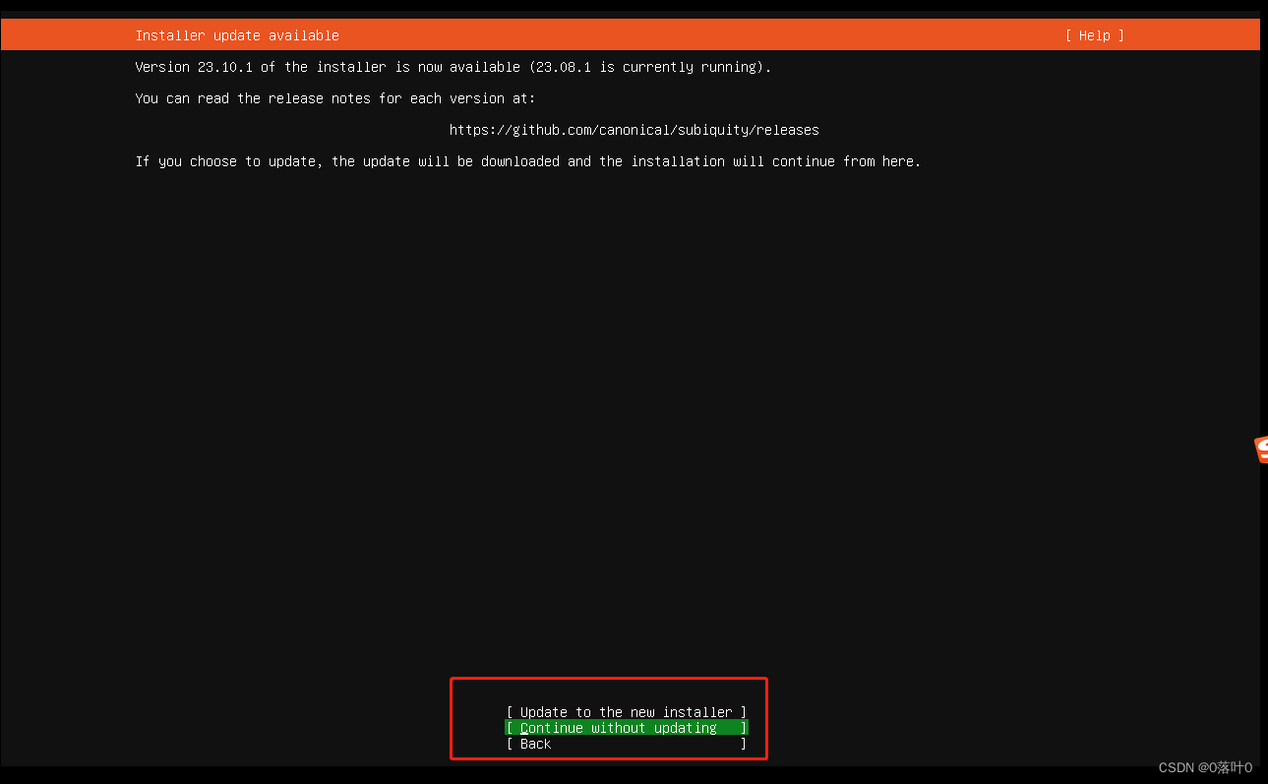Click the 'If you choose to update' sentence
This screenshot has width=1268, height=784.
(x=528, y=161)
